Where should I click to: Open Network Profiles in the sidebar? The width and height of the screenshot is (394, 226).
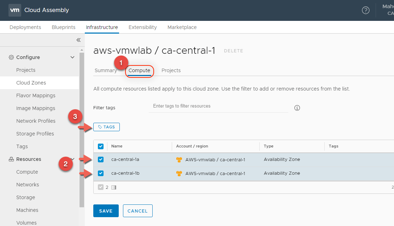36,121
